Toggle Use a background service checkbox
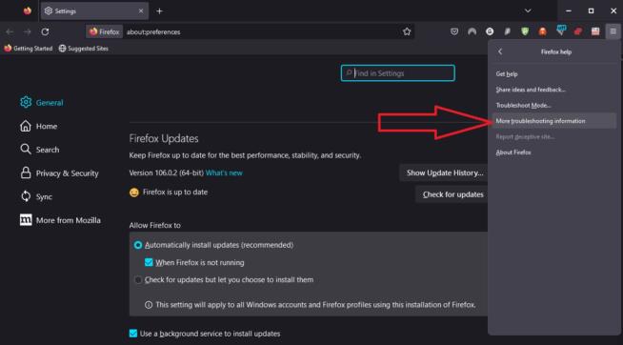The height and width of the screenshot is (345, 623). (133, 334)
